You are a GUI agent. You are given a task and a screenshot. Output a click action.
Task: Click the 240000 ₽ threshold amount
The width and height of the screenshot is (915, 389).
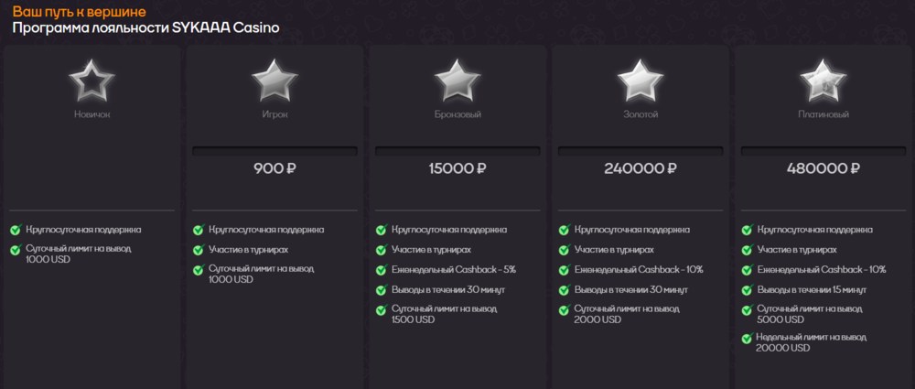pos(640,168)
